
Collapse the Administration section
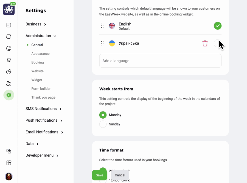tap(41, 36)
